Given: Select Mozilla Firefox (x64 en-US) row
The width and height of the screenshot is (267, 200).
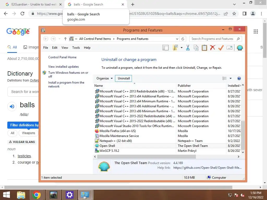Looking at the screenshot, I should [x=168, y=131].
